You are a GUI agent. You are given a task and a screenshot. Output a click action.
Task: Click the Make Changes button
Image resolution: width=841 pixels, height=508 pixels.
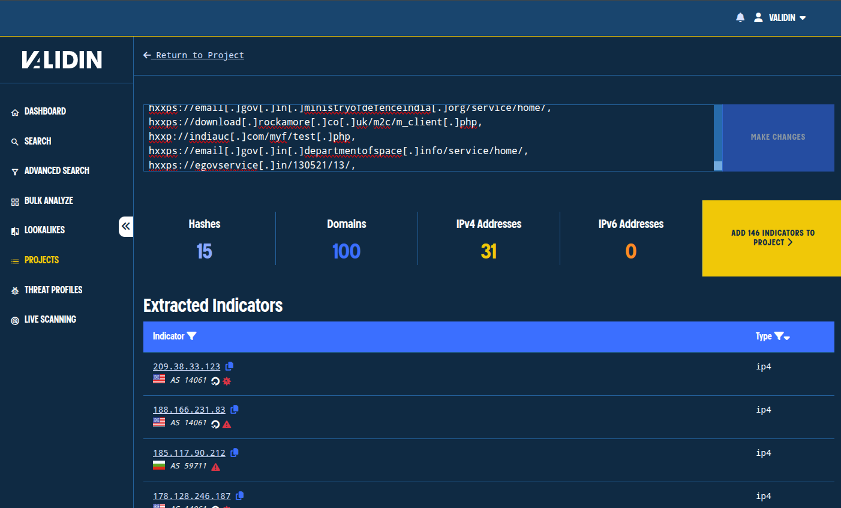click(778, 137)
